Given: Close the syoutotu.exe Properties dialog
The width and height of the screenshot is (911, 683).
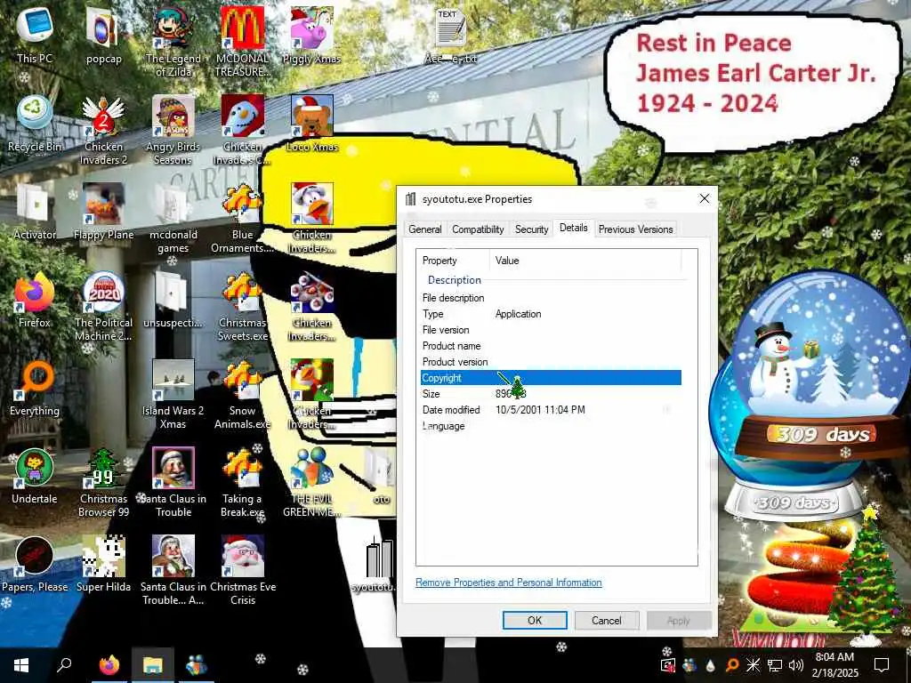Looking at the screenshot, I should pyautogui.click(x=705, y=198).
